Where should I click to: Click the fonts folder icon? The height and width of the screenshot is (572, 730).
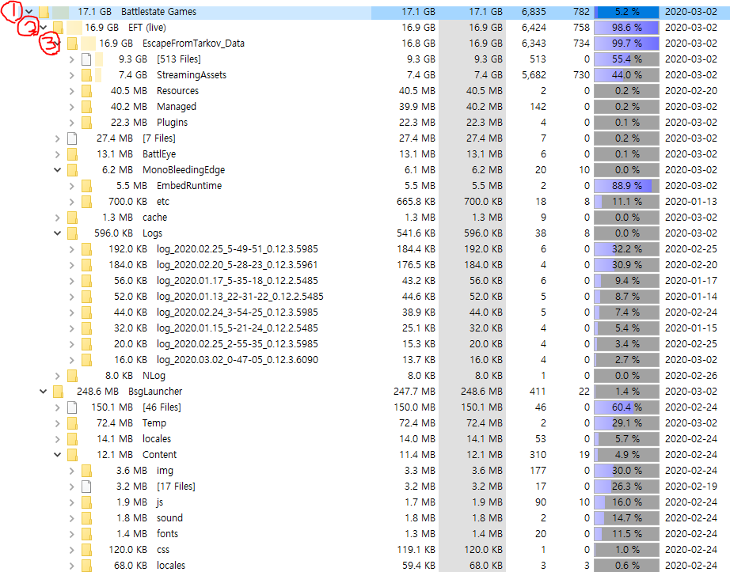[86, 533]
